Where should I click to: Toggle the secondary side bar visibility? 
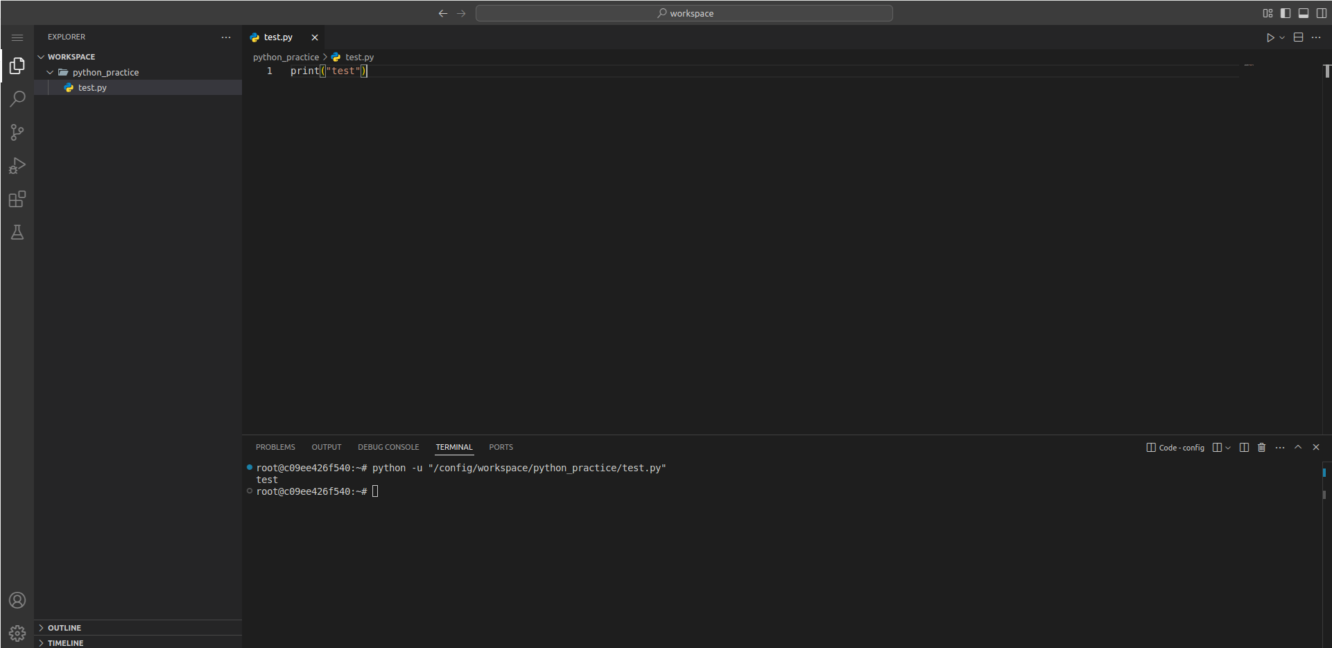tap(1322, 13)
